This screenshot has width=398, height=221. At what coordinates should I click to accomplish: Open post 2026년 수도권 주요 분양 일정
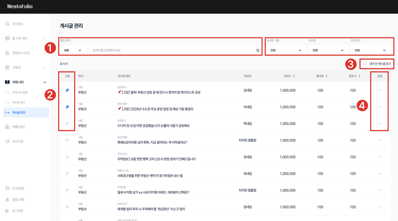[x=155, y=109]
